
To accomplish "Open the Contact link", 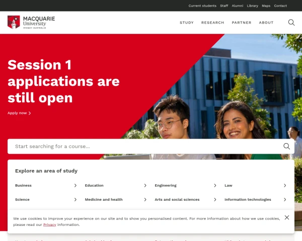I will pos(280,6).
